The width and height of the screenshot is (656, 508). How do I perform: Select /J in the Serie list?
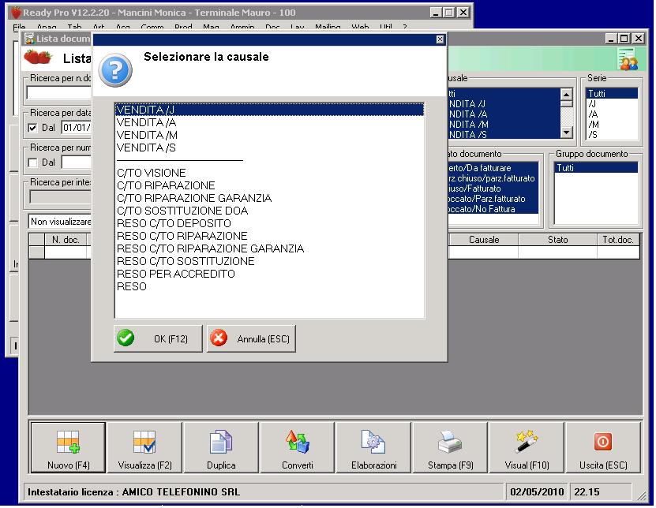click(612, 103)
